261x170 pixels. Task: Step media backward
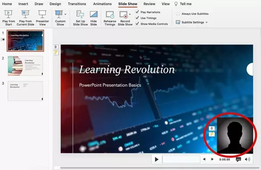204,159
